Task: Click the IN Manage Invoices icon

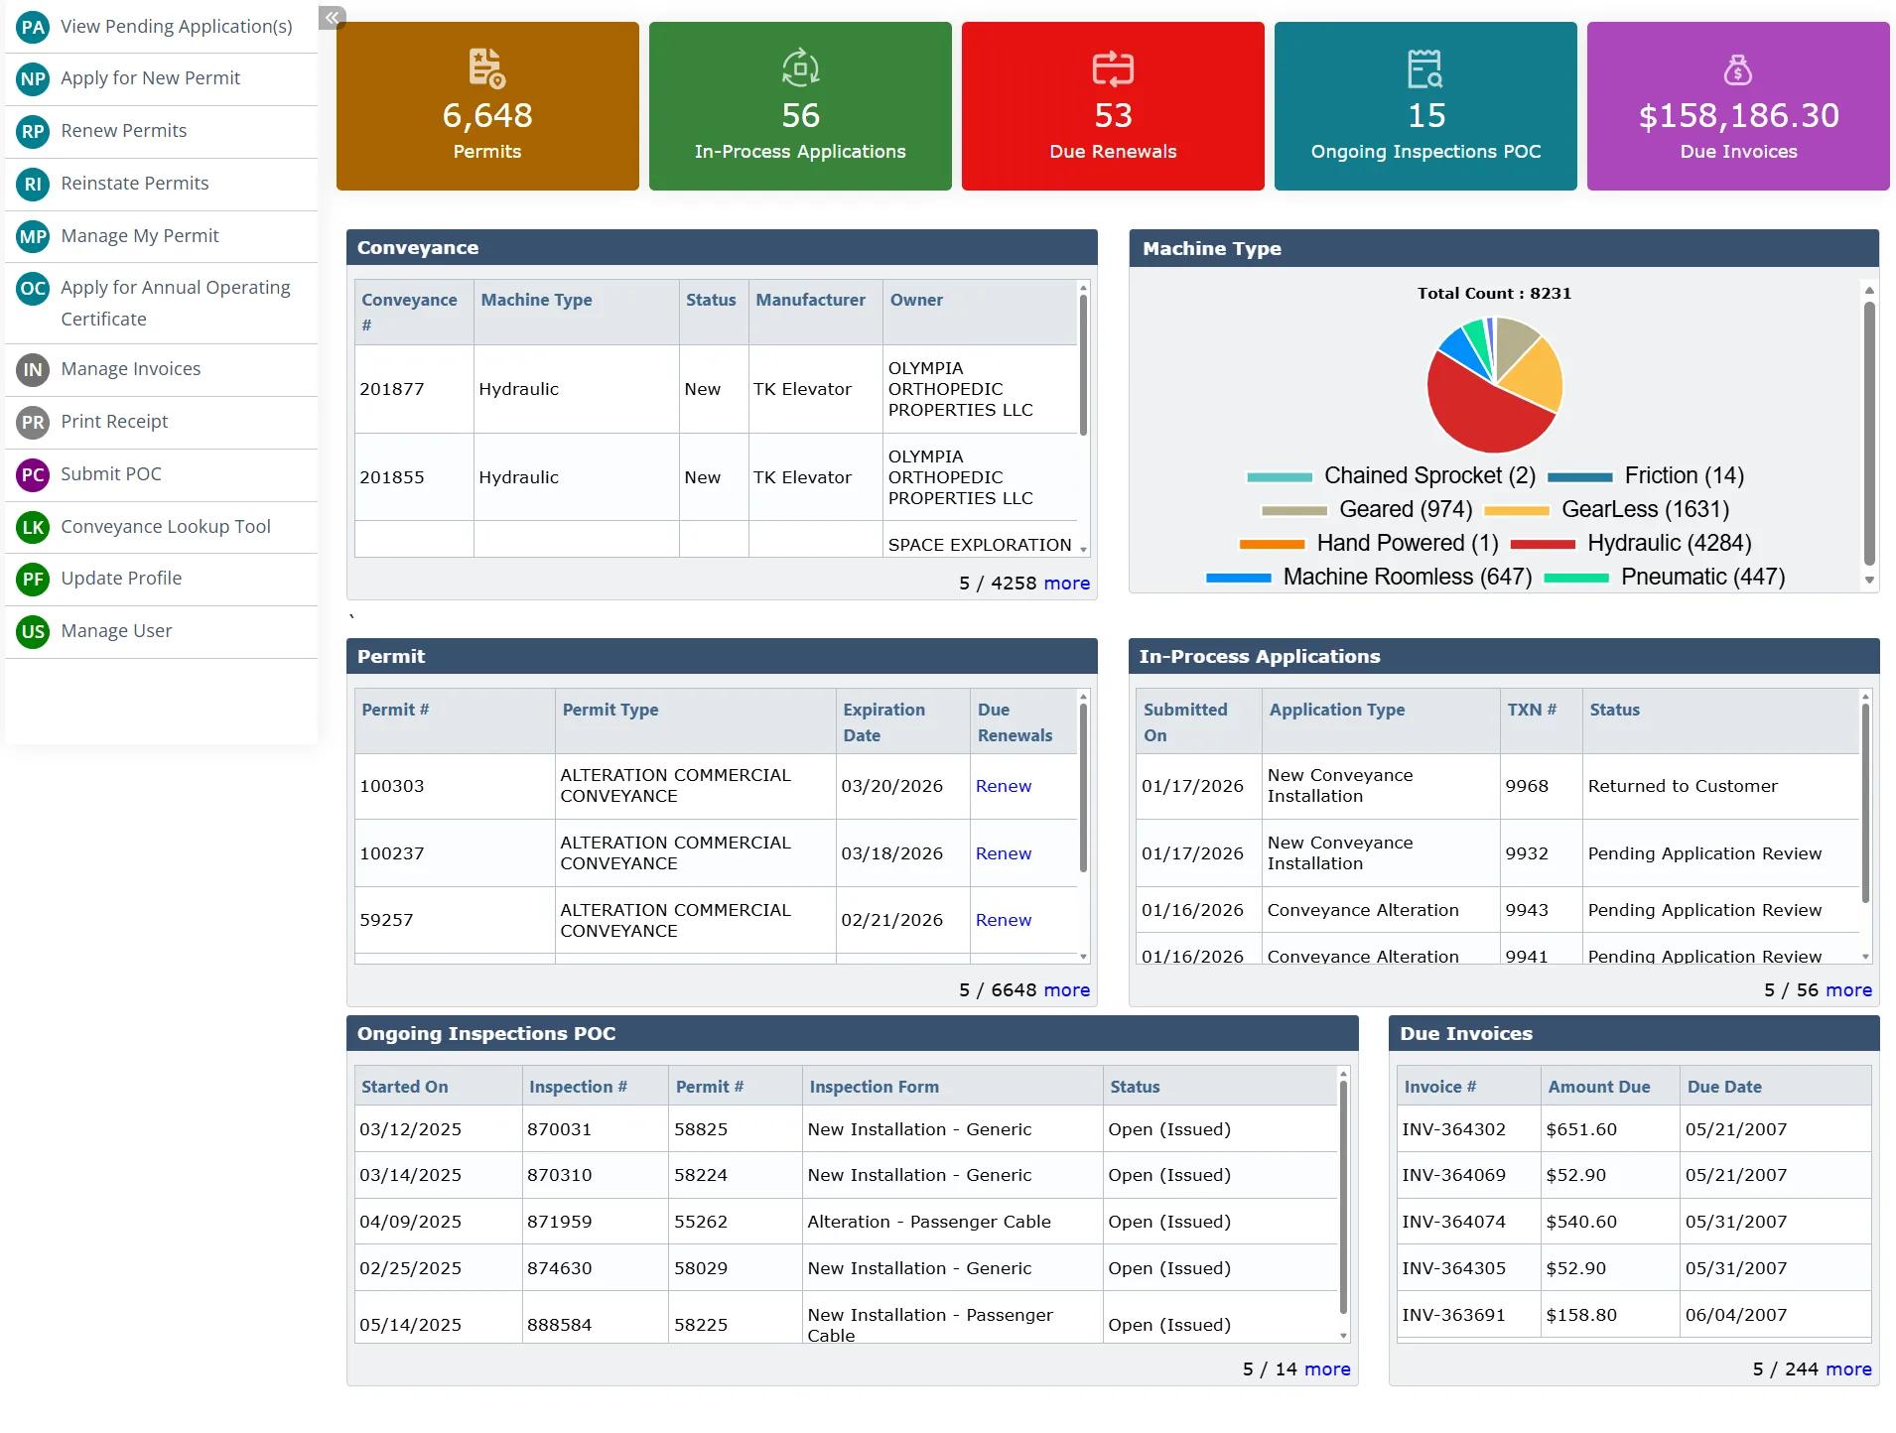Action: point(33,370)
